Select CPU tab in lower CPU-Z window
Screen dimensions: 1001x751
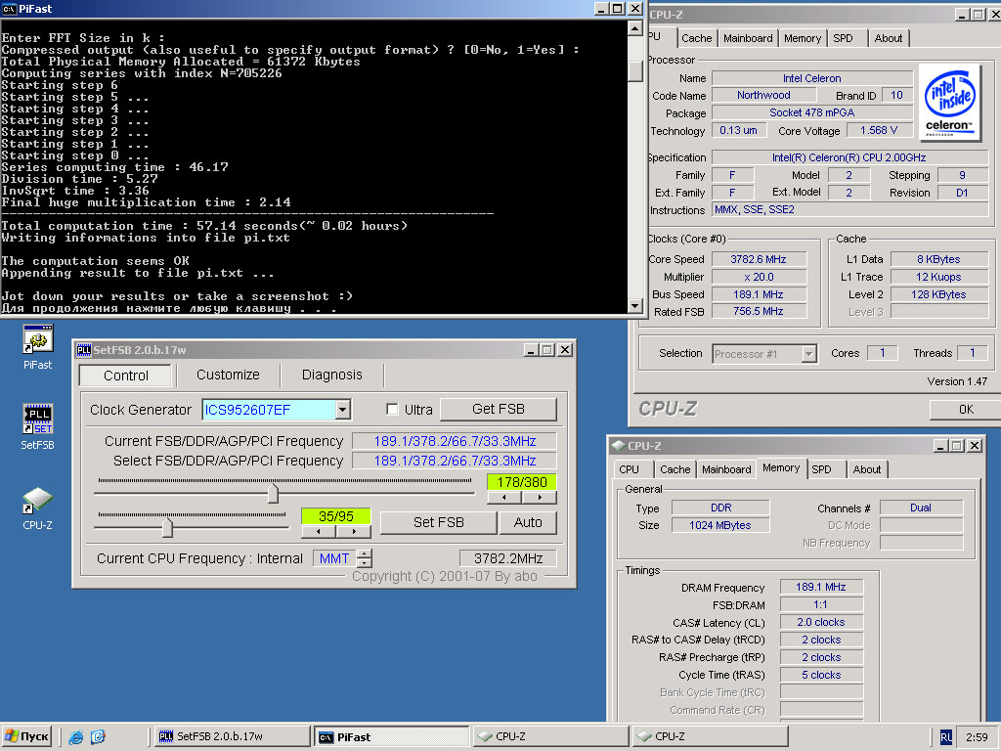tap(629, 469)
